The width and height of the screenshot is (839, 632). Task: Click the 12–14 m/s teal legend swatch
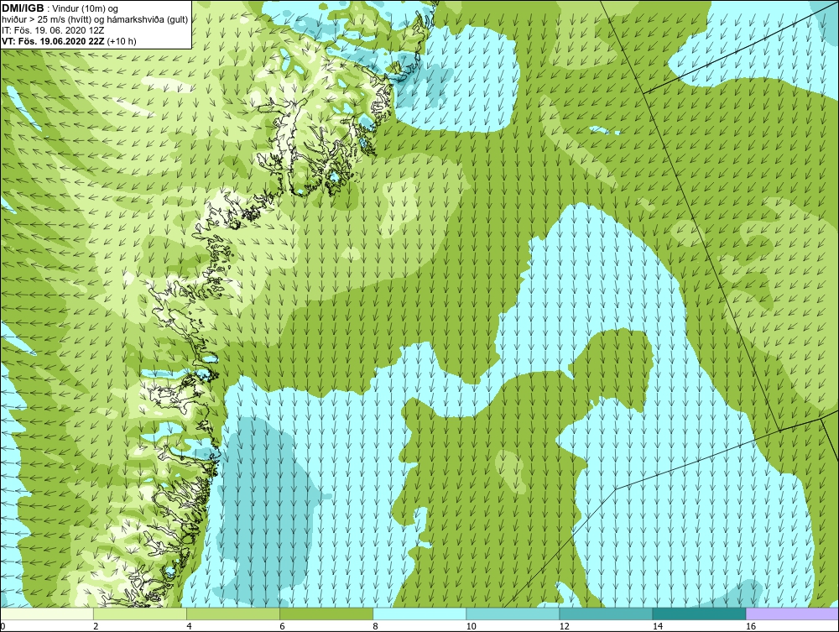coord(606,614)
